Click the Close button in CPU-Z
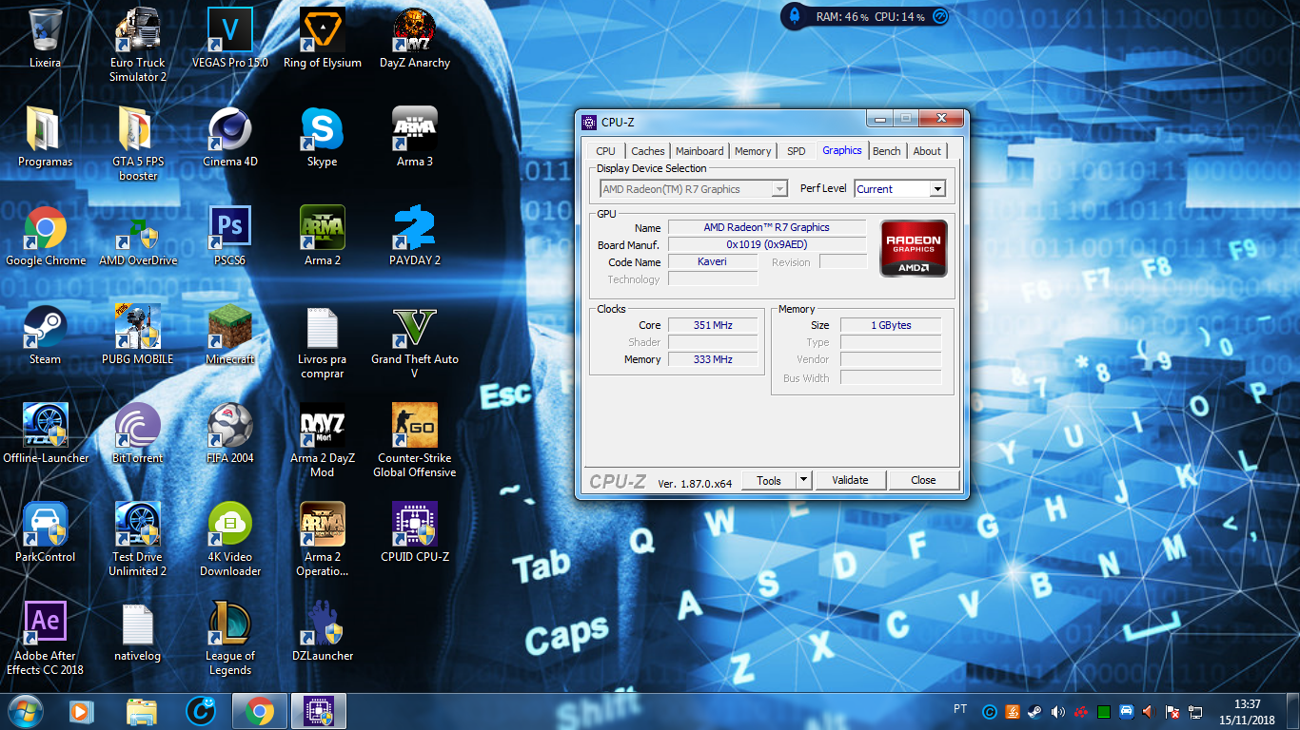This screenshot has height=730, width=1300. click(x=923, y=480)
